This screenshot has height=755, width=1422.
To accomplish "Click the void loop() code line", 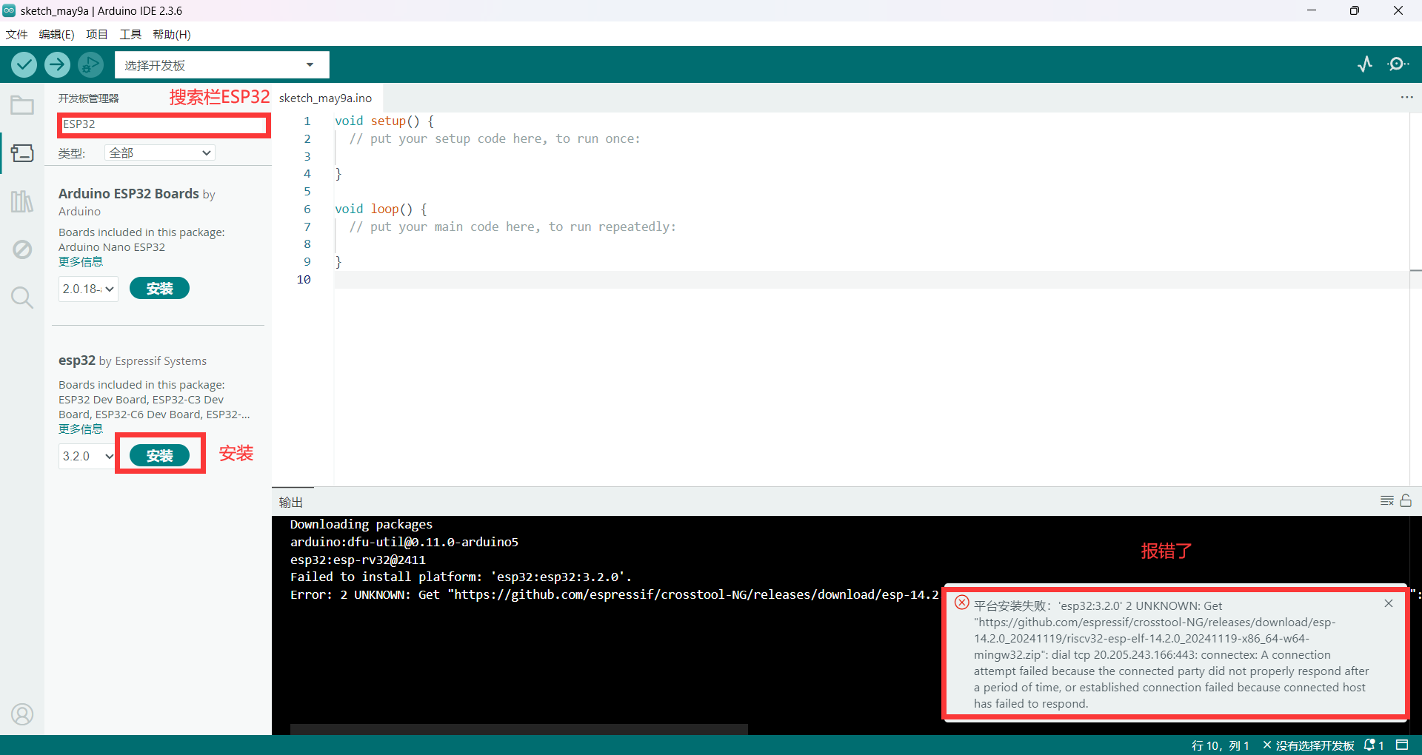I will 381,209.
